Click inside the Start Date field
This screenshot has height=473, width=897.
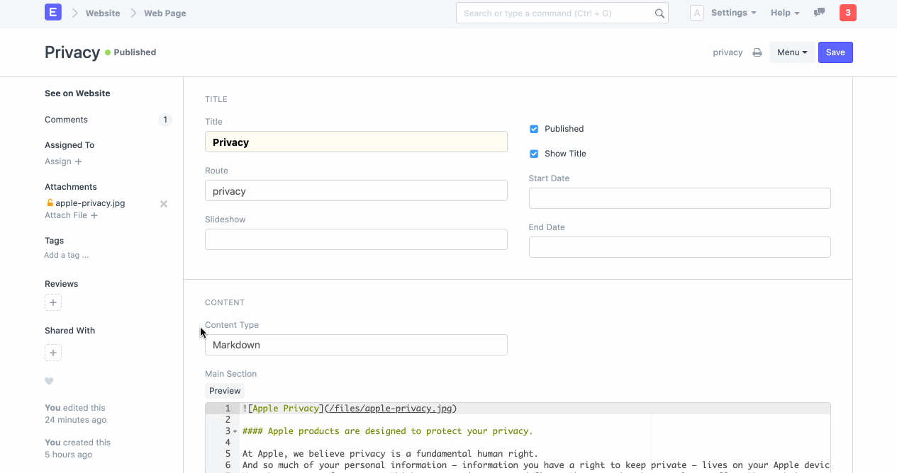tap(679, 198)
